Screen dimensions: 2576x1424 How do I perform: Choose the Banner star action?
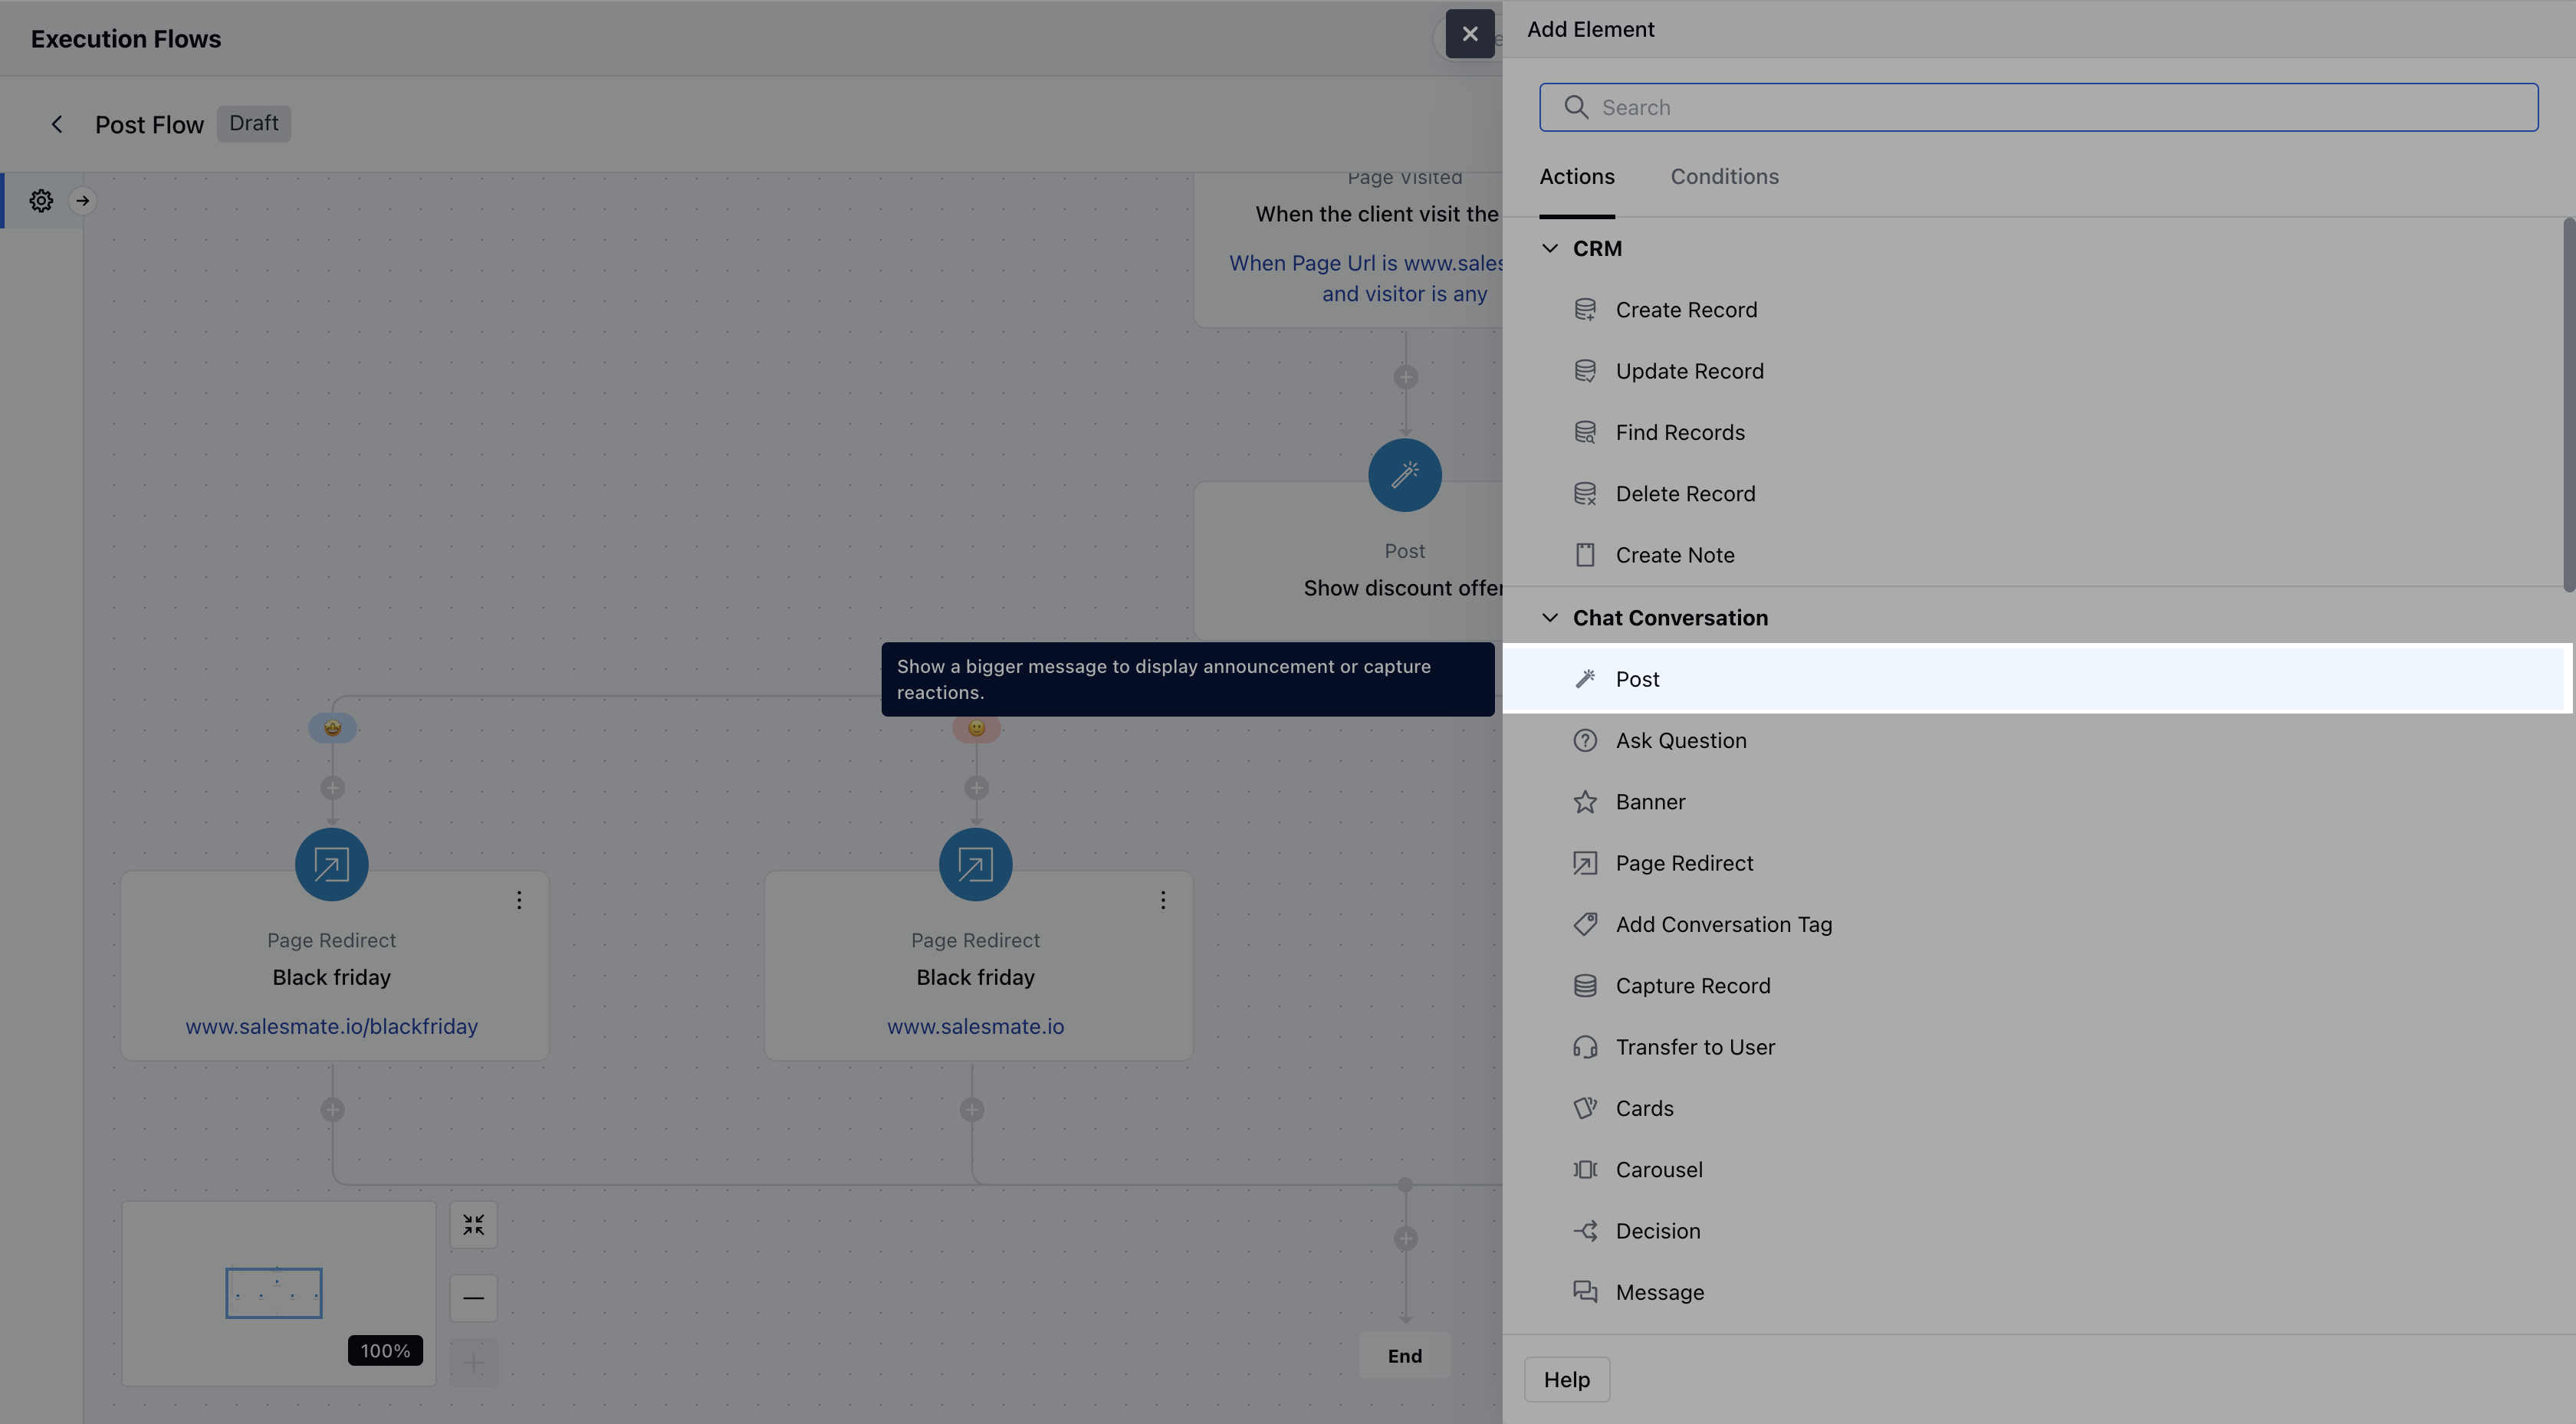pos(1650,802)
